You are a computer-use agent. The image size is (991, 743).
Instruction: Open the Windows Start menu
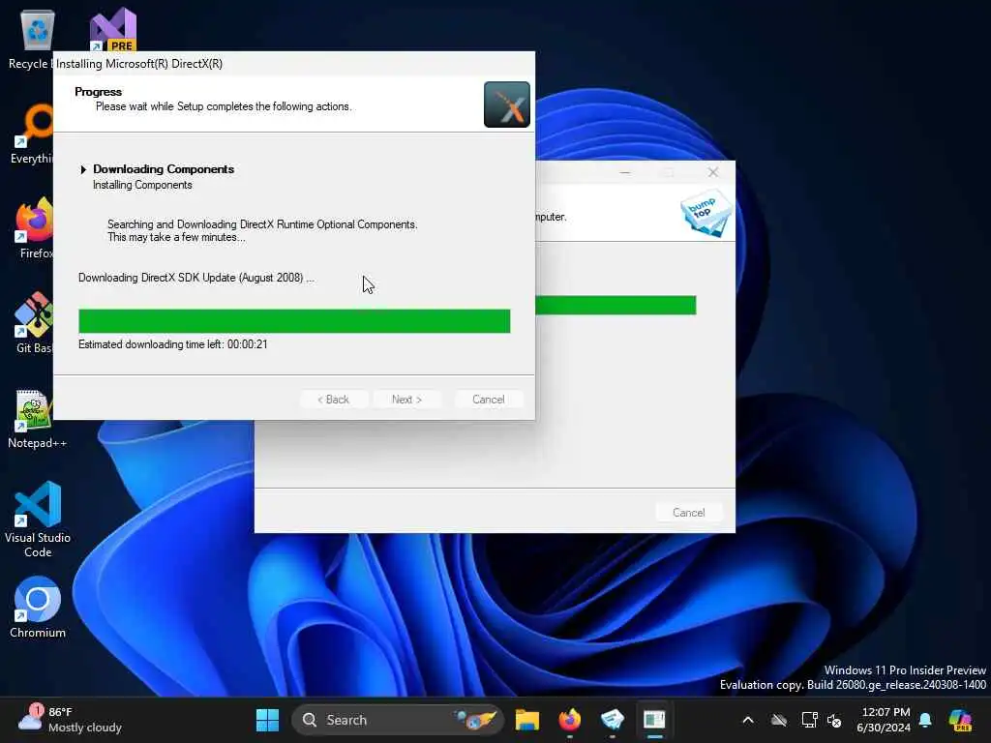click(x=267, y=720)
